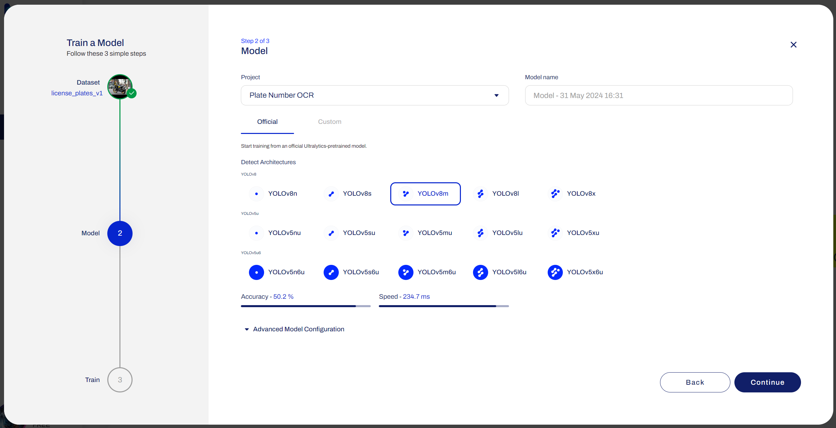Switch to the Custom tab

point(329,122)
